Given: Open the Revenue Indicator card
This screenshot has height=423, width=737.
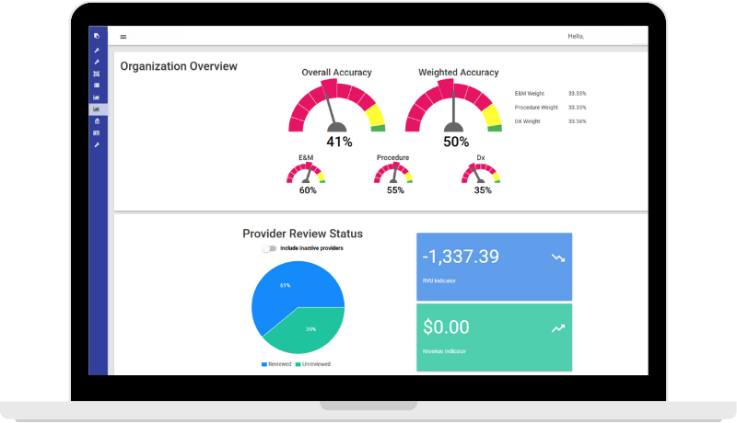Looking at the screenshot, I should tap(494, 337).
